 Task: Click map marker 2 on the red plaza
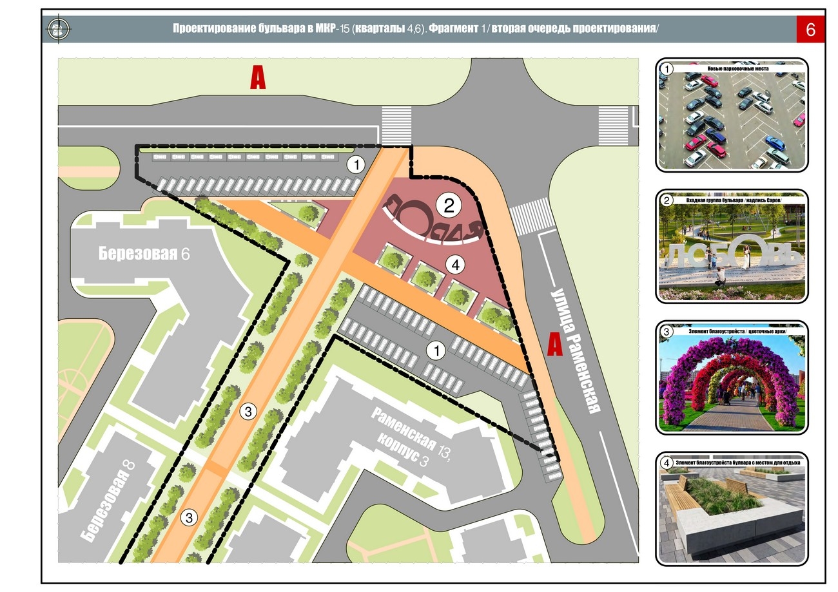tap(449, 205)
